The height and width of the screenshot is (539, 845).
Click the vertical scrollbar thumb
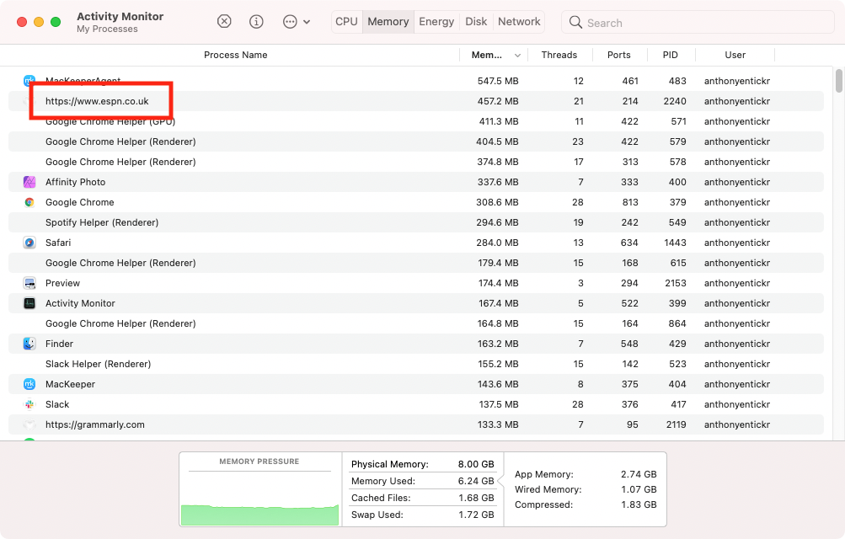(x=839, y=81)
